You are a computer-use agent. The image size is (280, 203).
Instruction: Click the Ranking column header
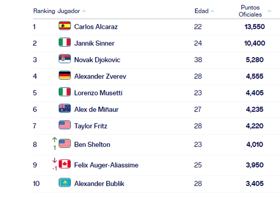click(44, 11)
